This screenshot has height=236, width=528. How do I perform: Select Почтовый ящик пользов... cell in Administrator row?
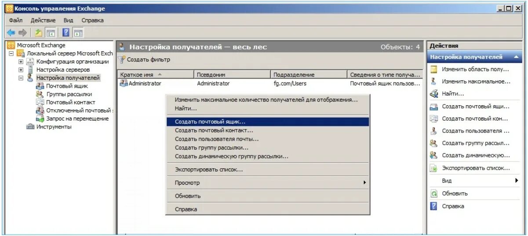coord(385,83)
